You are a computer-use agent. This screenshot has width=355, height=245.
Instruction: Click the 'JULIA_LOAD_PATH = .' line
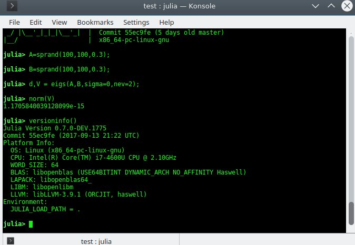(x=45, y=209)
